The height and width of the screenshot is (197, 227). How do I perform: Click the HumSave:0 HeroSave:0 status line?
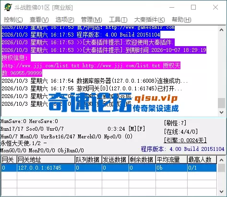click(29, 121)
